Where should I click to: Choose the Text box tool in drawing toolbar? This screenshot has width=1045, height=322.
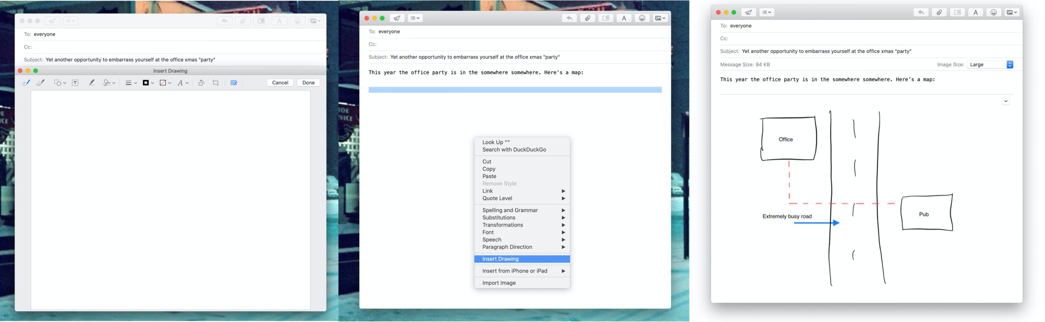[x=75, y=83]
